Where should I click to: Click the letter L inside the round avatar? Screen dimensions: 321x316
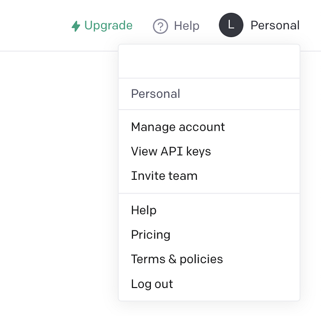[231, 25]
